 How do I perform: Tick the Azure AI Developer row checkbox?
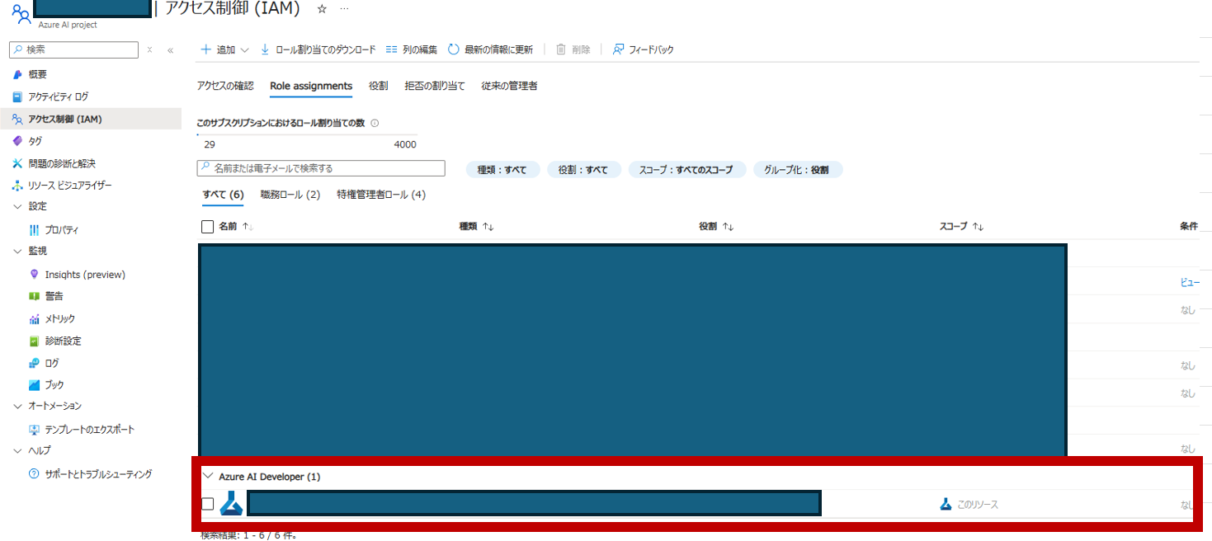point(207,504)
